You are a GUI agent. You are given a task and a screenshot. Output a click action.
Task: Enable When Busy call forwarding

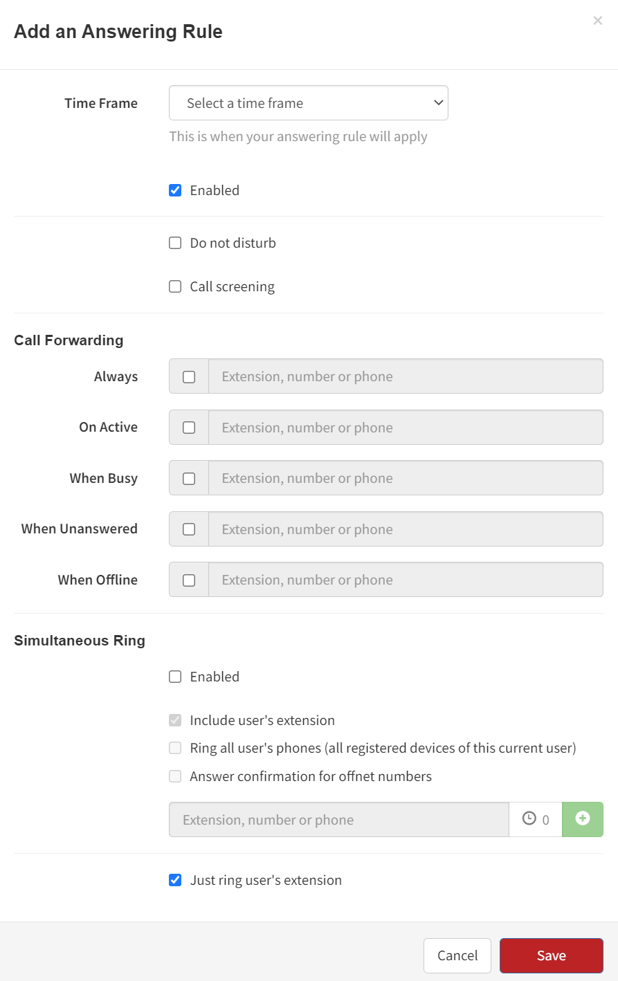pos(189,479)
